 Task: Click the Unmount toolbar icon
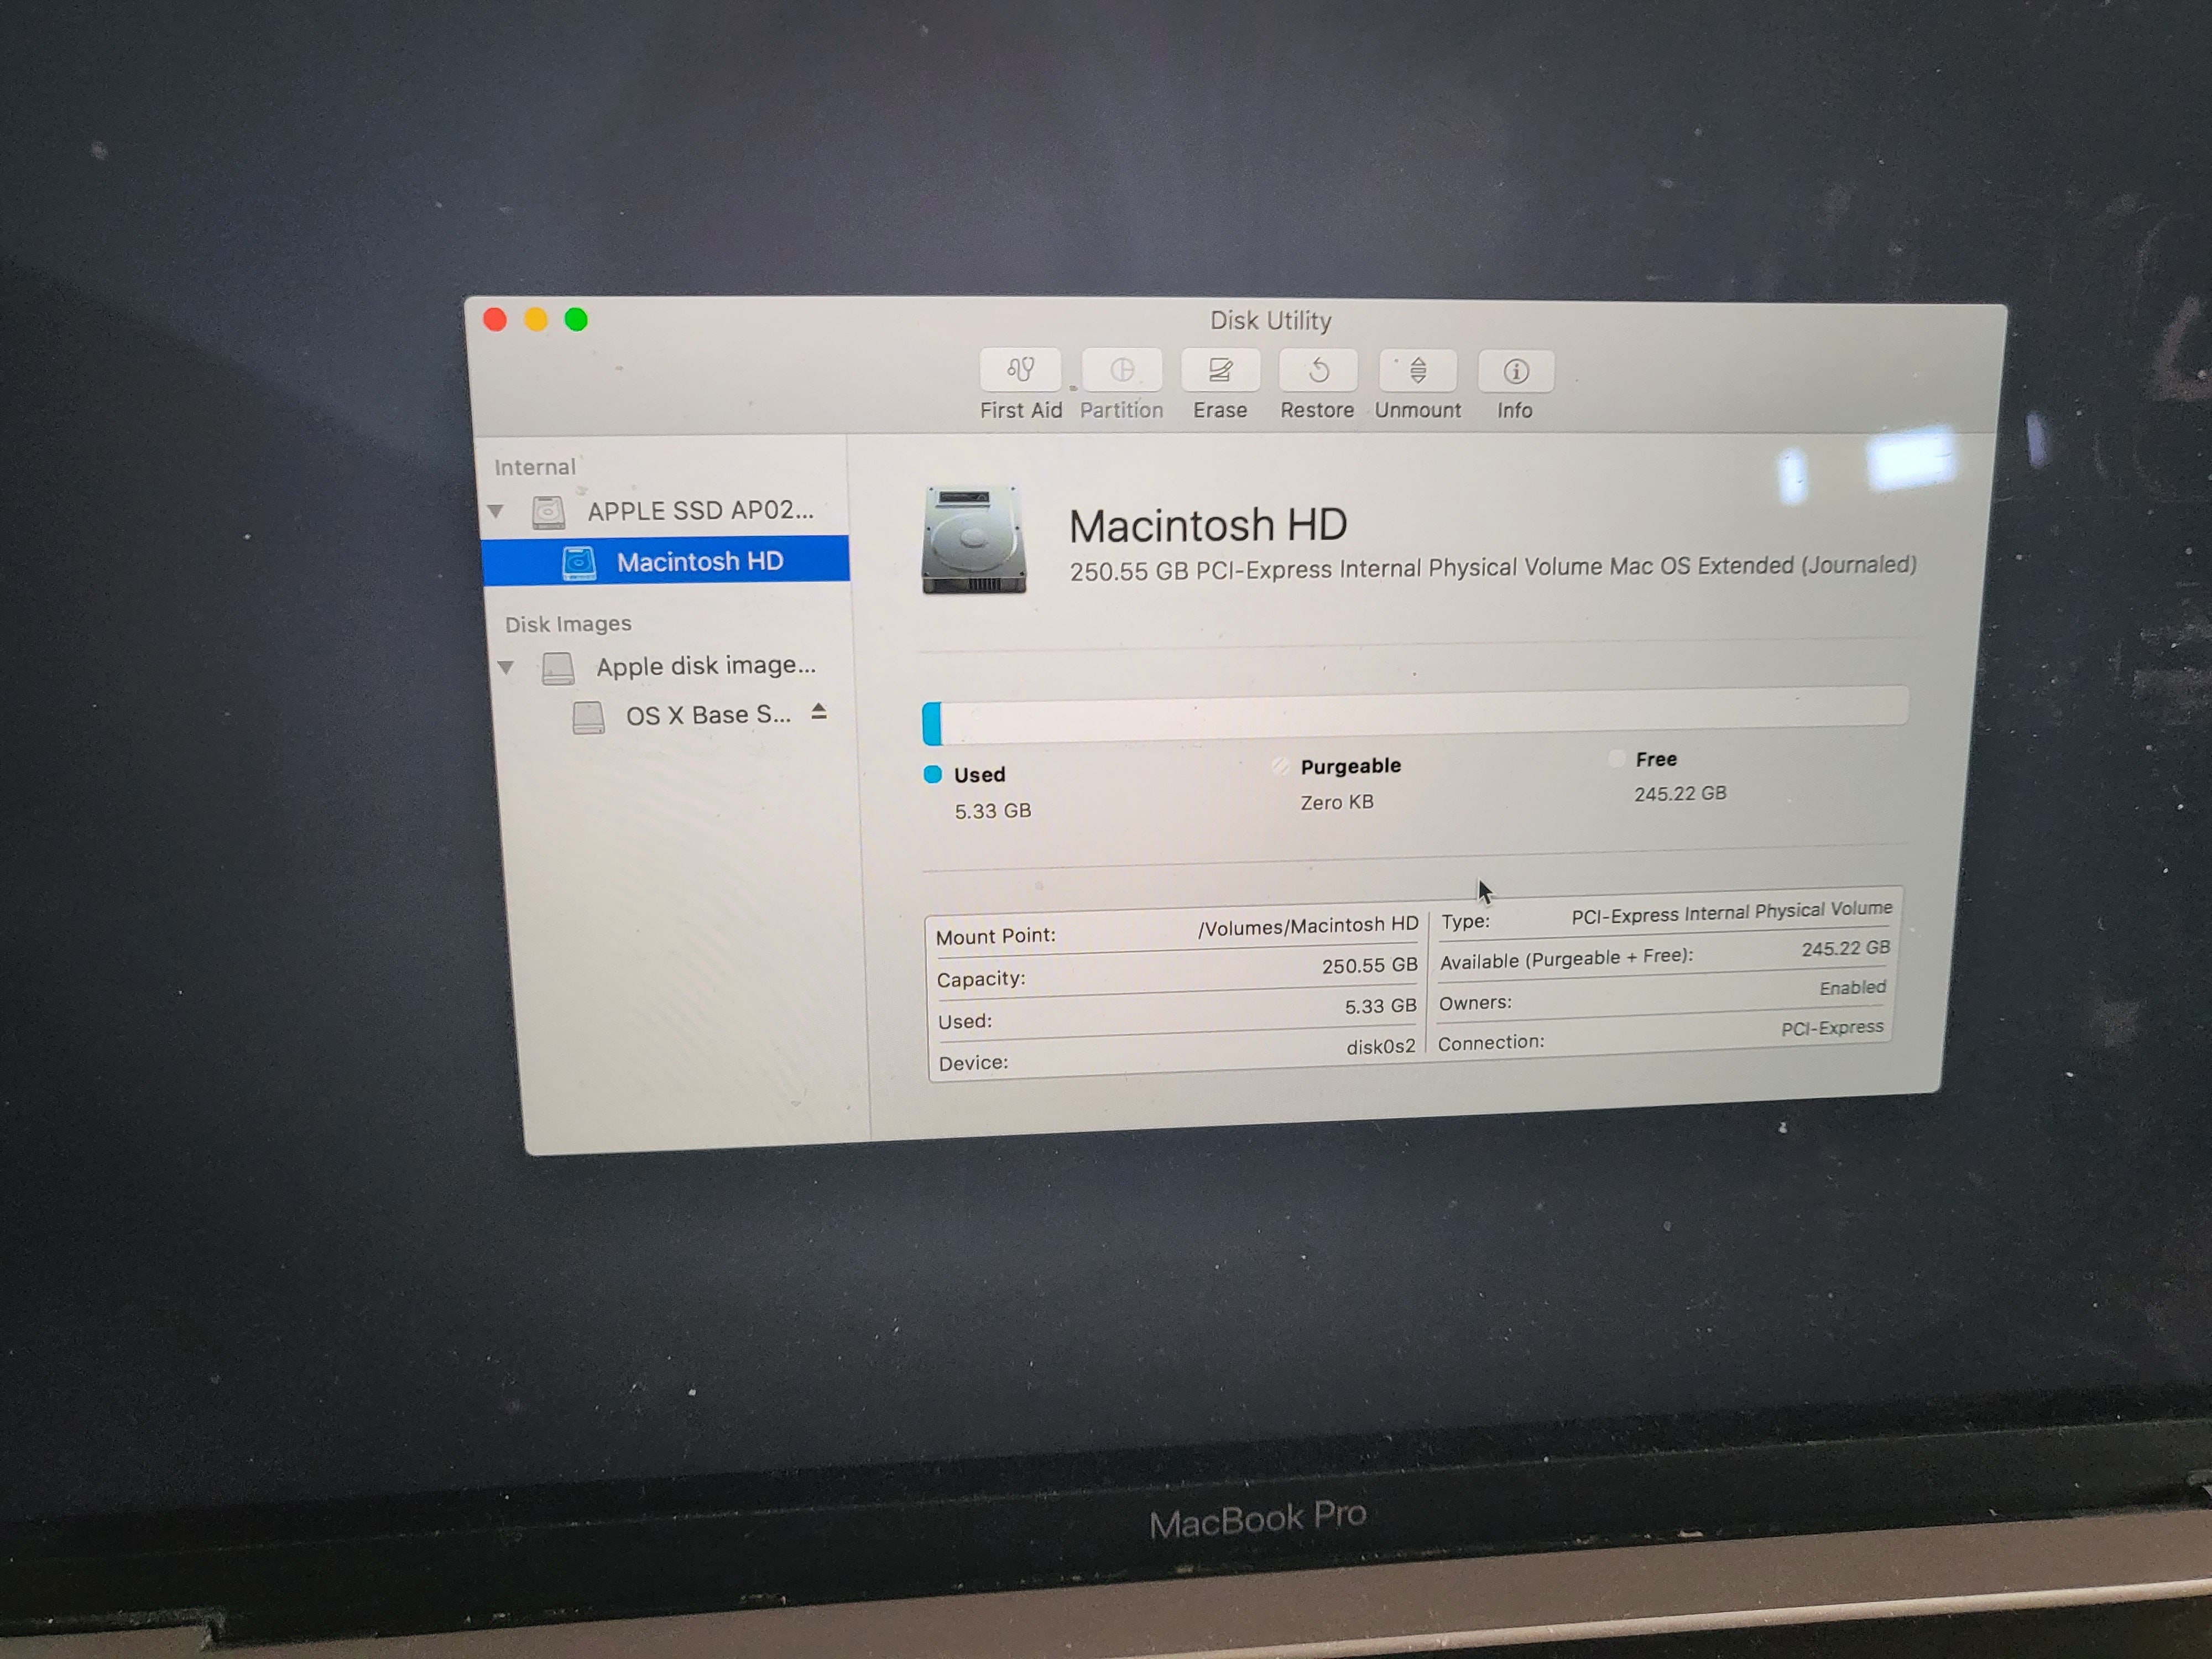1417,371
